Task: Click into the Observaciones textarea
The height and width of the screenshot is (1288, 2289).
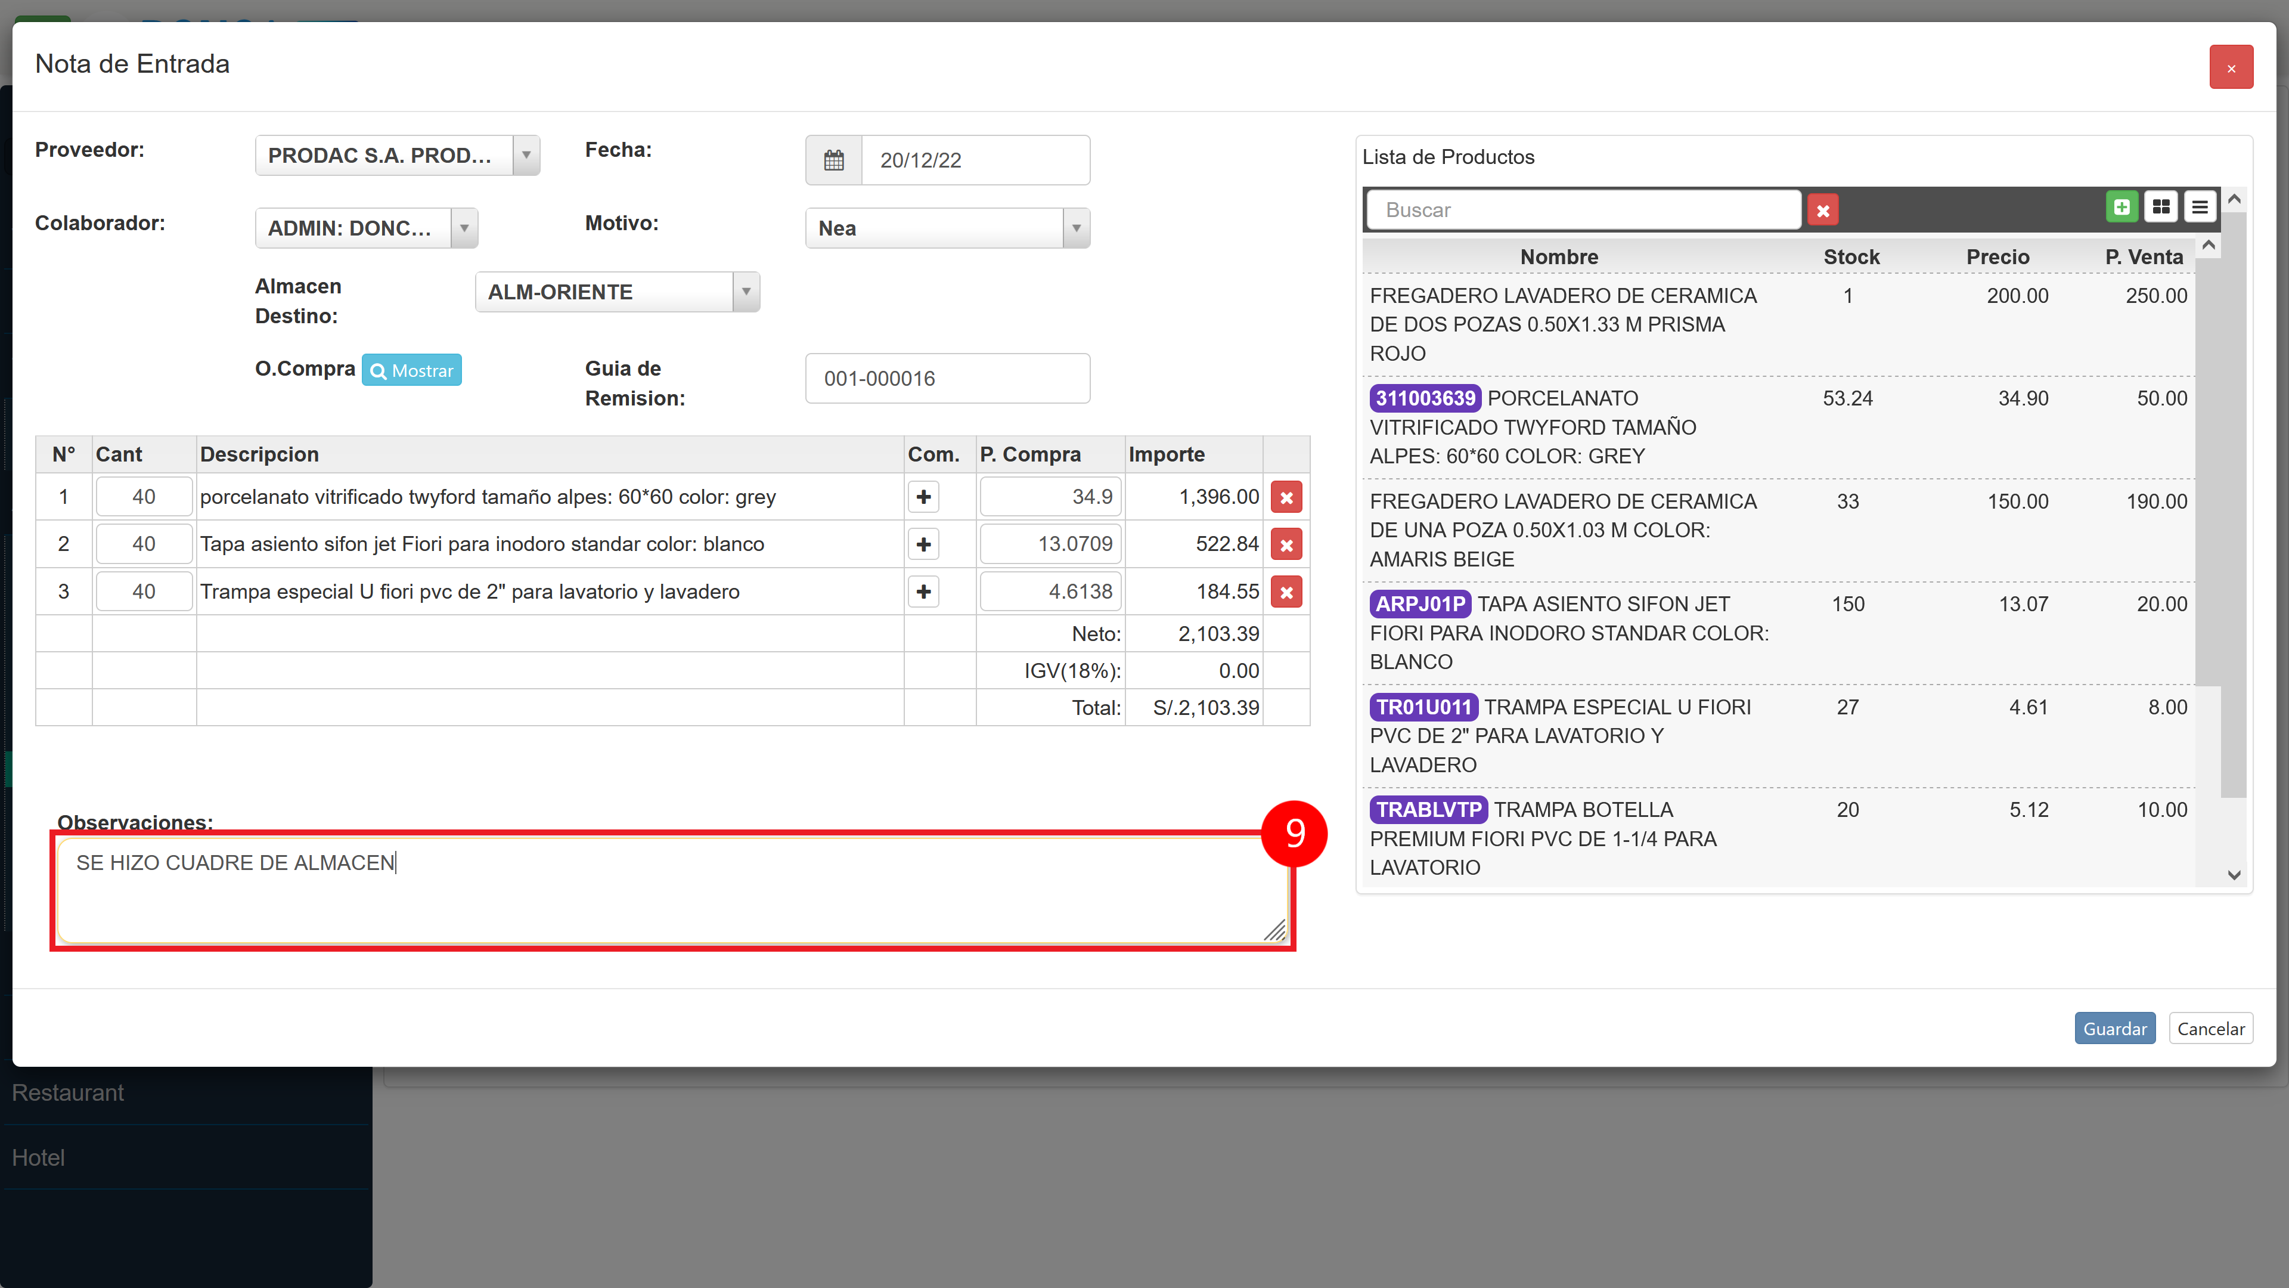Action: [672, 891]
